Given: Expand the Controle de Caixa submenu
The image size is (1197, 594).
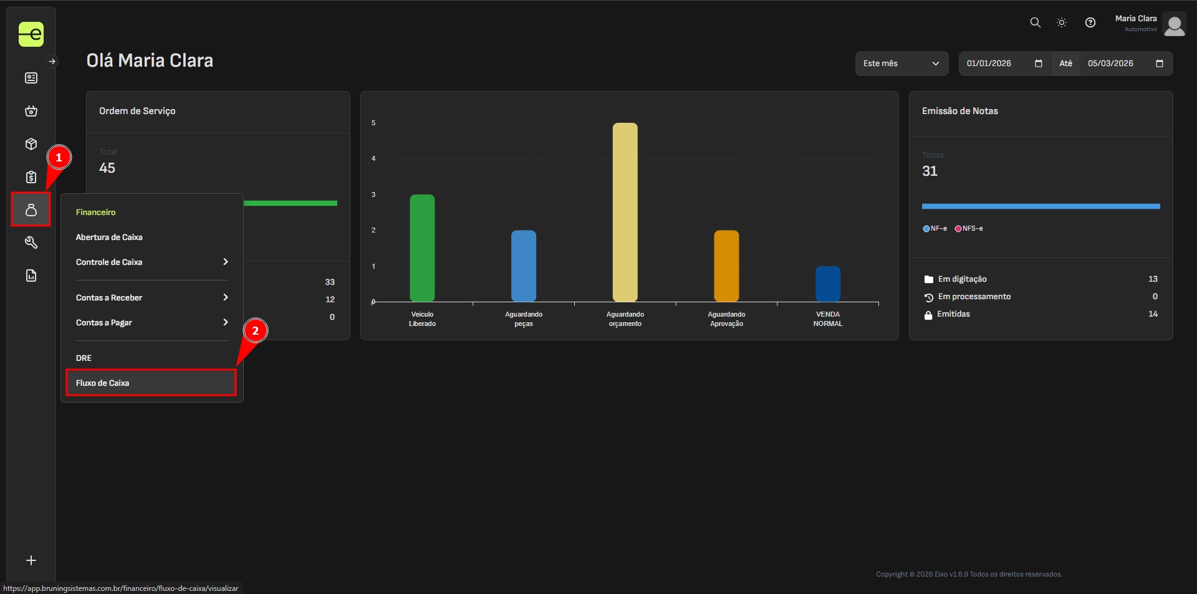Looking at the screenshot, I should pyautogui.click(x=151, y=262).
